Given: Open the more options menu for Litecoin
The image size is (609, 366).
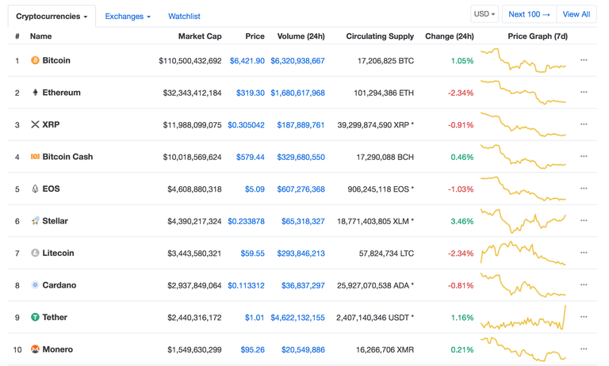Looking at the screenshot, I should coord(584,253).
